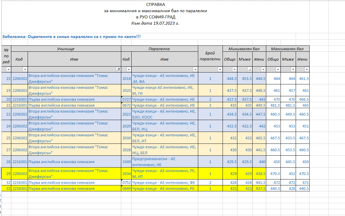Open filter dropdown under Минимален бал Жени
345x216 pixels.
(263, 70)
